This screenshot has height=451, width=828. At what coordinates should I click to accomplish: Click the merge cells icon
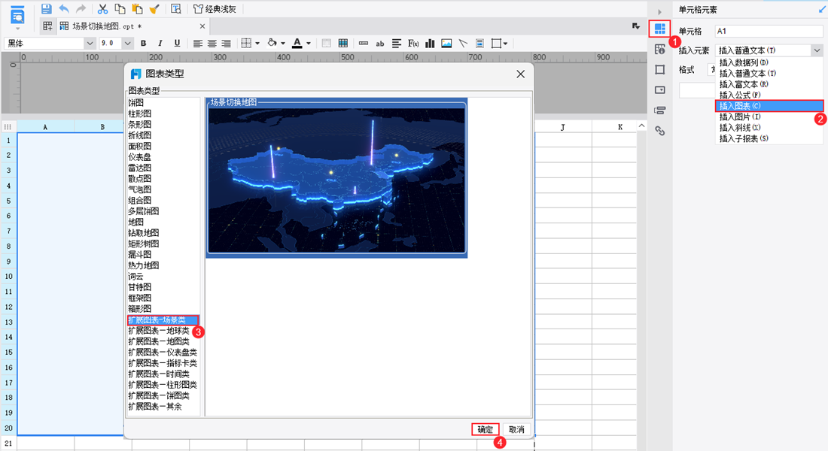pos(326,44)
